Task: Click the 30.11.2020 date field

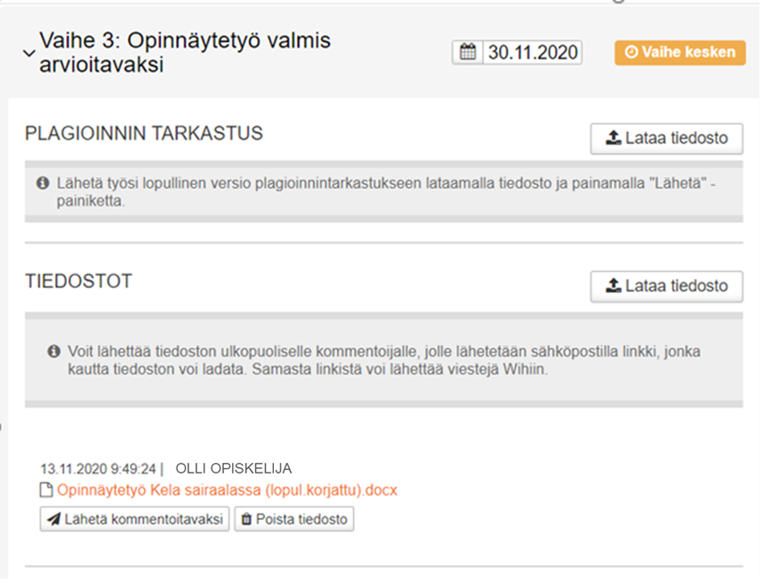Action: pyautogui.click(x=532, y=53)
